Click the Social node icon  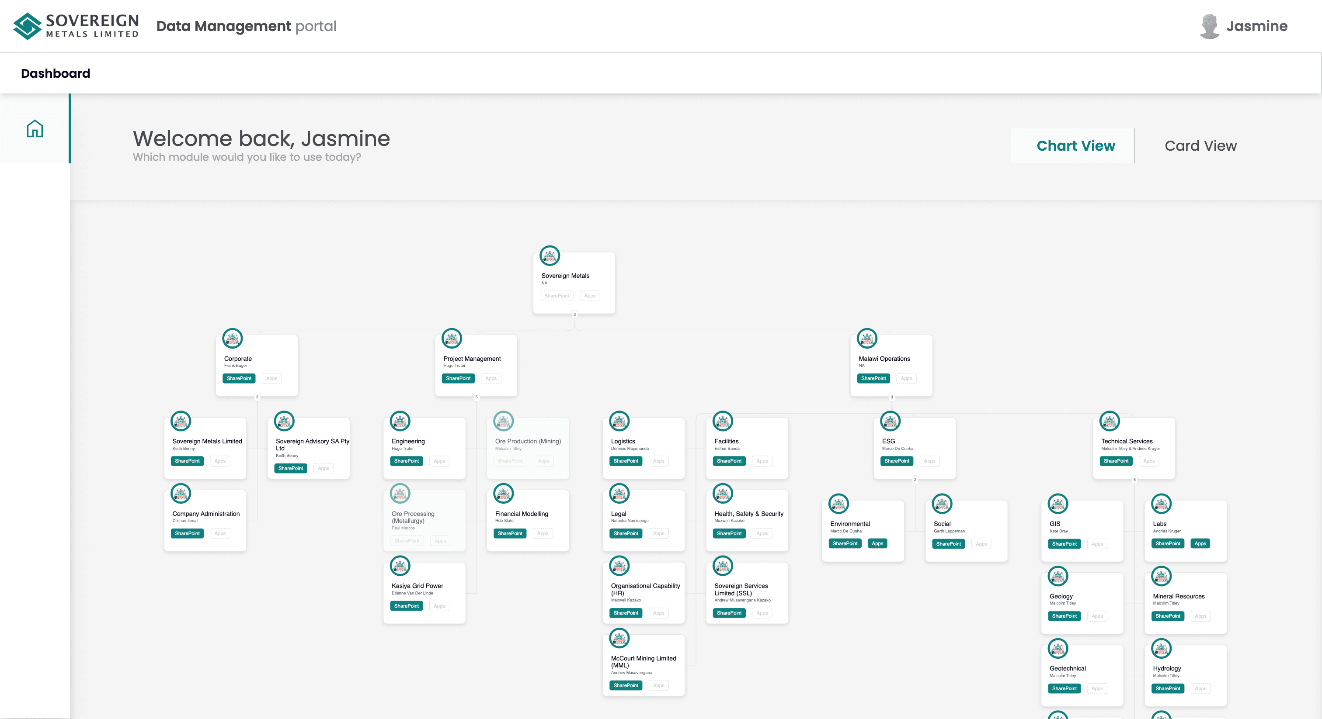coord(942,504)
